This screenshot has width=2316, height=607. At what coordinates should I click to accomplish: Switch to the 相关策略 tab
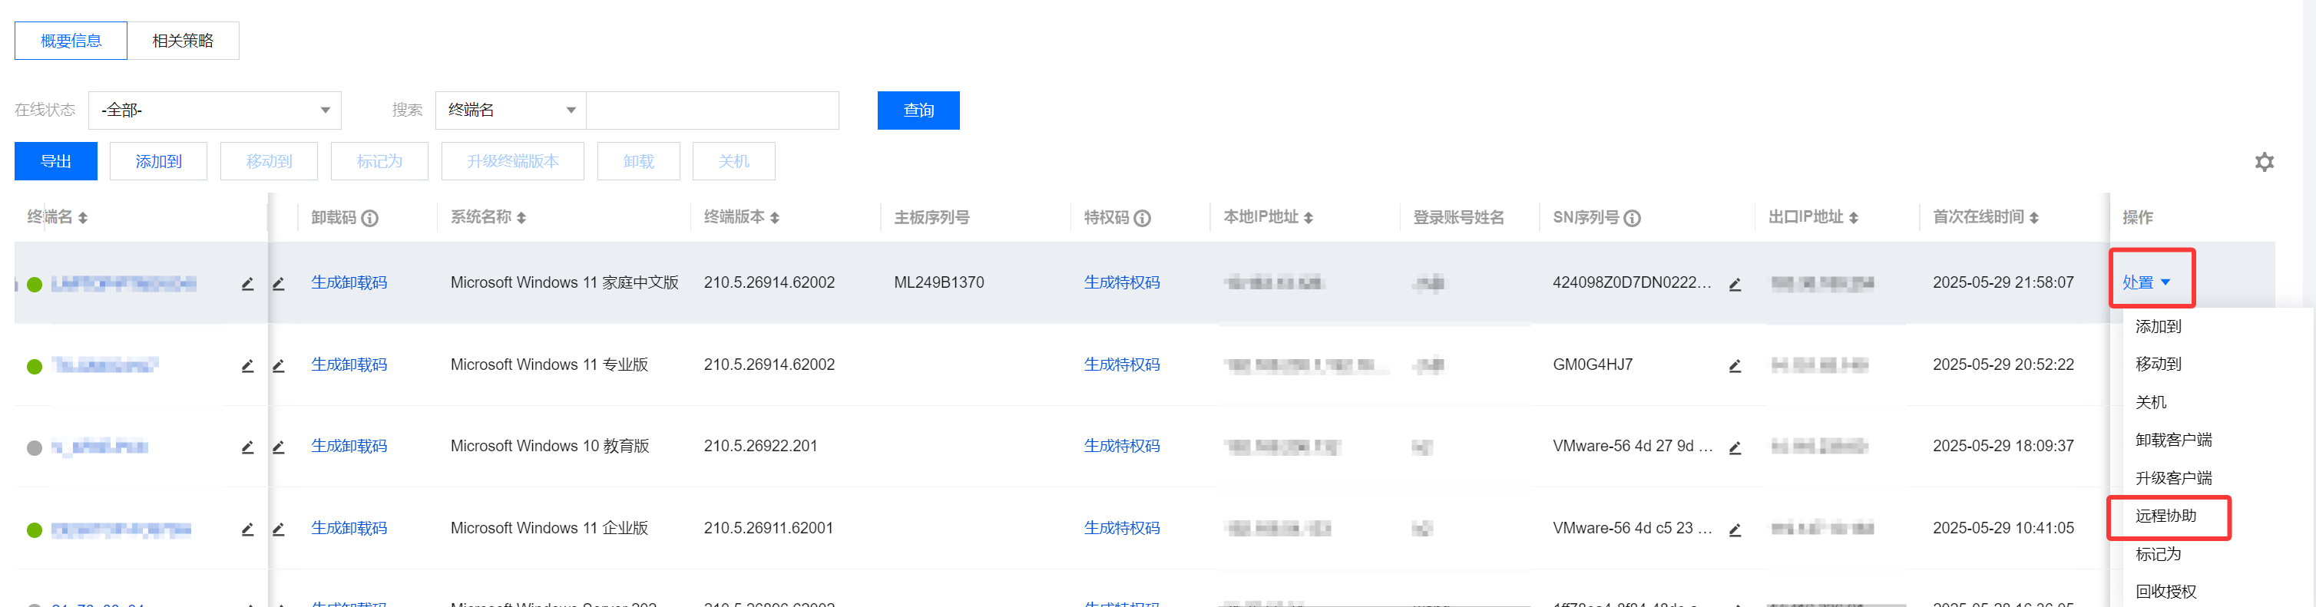pyautogui.click(x=183, y=41)
